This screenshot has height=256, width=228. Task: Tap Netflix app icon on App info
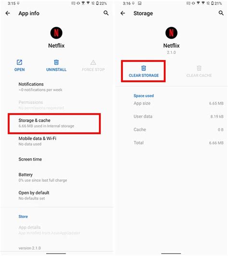[56, 33]
